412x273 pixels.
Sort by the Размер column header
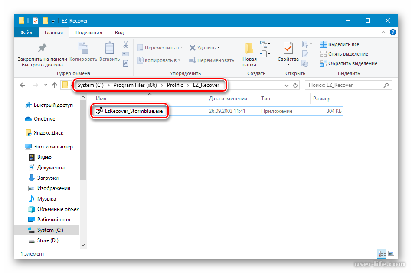(327, 99)
